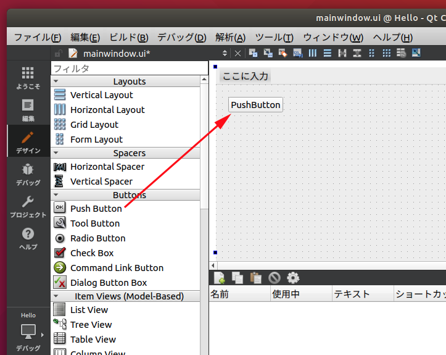Collapse the Item Views (Model-Based) category
446x355 pixels.
[56, 296]
